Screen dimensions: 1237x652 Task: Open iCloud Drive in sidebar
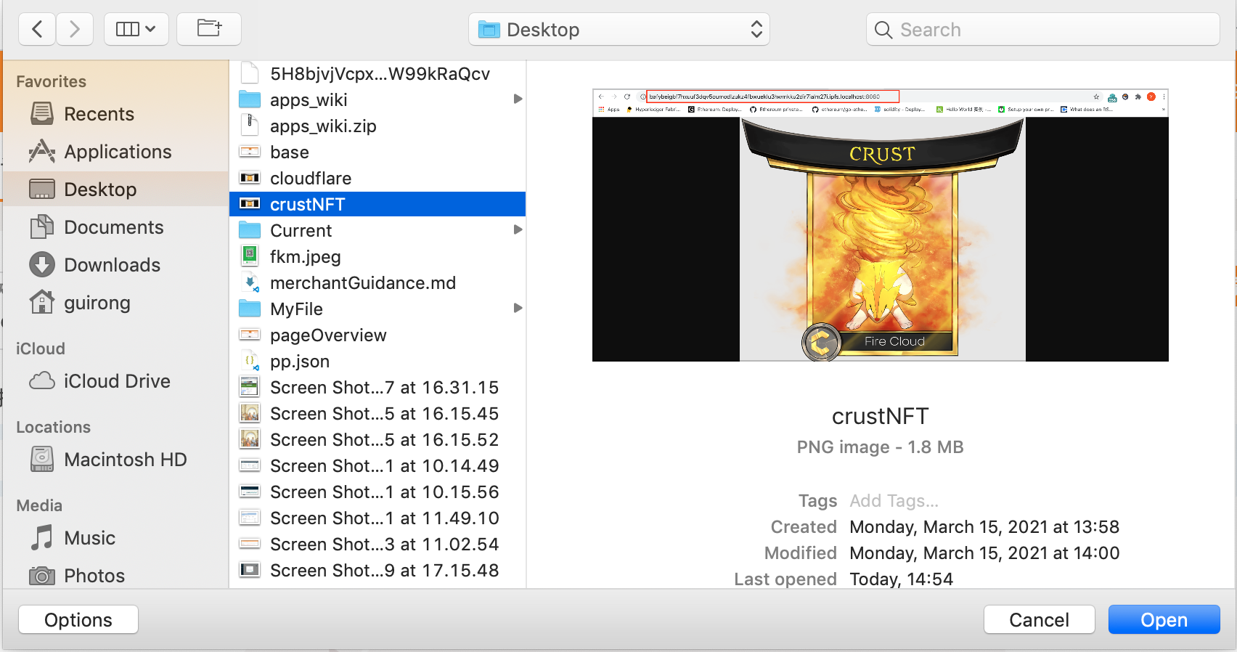pyautogui.click(x=117, y=381)
